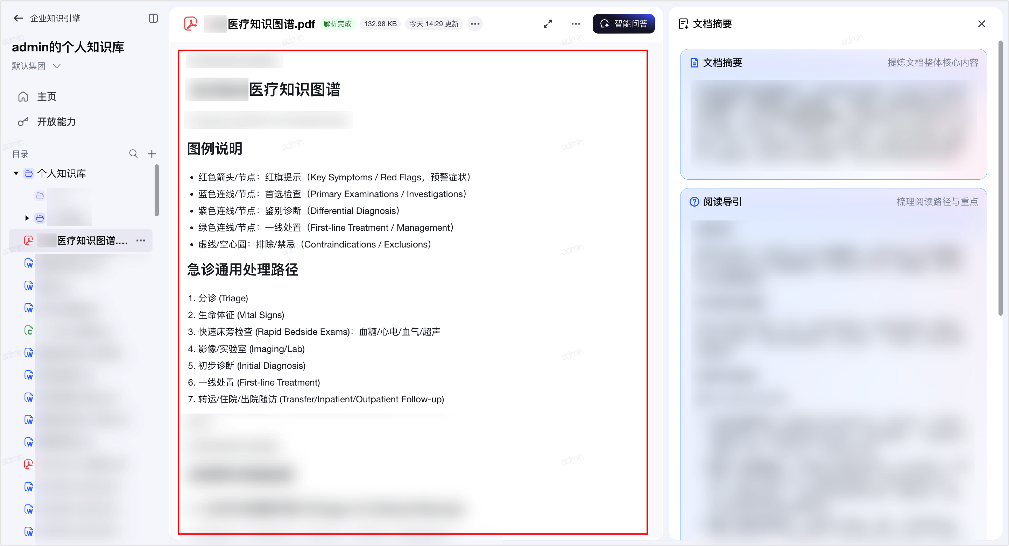The height and width of the screenshot is (546, 1009).
Task: Expand the 默认集团 group dropdown
Action: [x=36, y=66]
